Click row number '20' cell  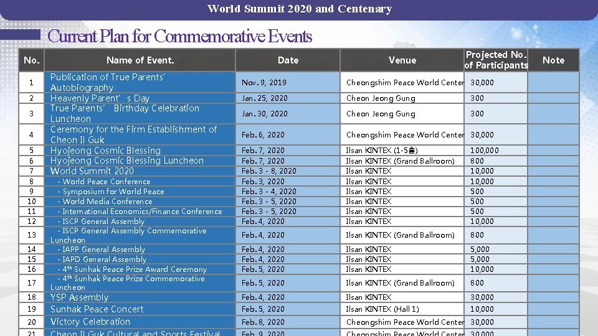tap(32, 322)
